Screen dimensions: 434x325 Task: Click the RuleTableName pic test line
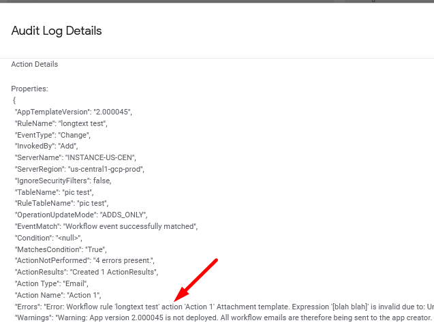(61, 203)
